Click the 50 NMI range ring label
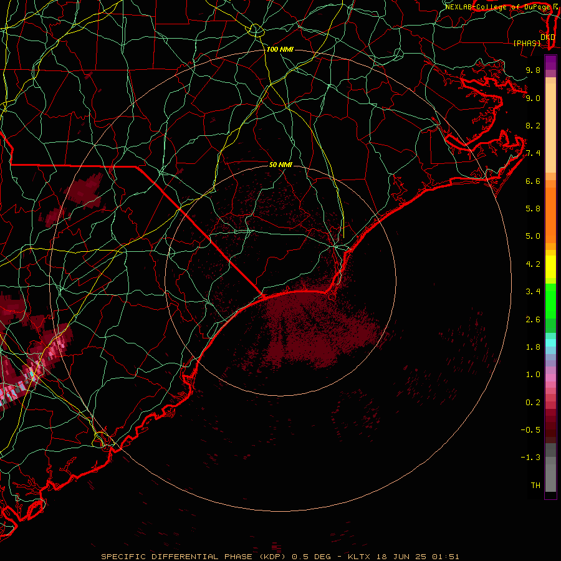The height and width of the screenshot is (561, 561). point(280,165)
